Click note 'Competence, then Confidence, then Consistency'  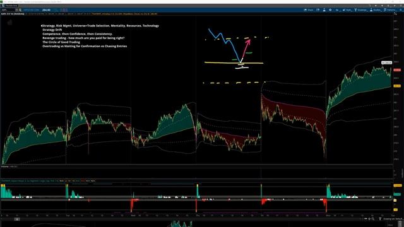click(77, 34)
